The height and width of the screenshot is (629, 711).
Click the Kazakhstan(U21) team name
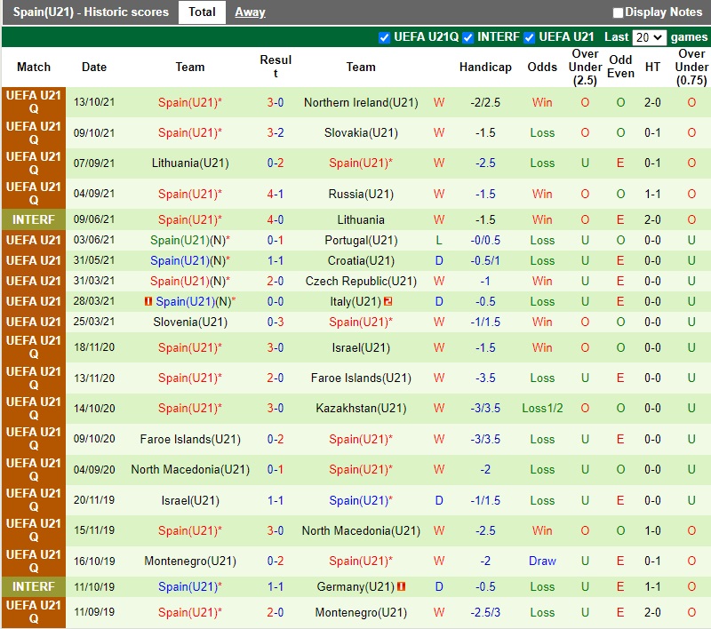coord(361,408)
